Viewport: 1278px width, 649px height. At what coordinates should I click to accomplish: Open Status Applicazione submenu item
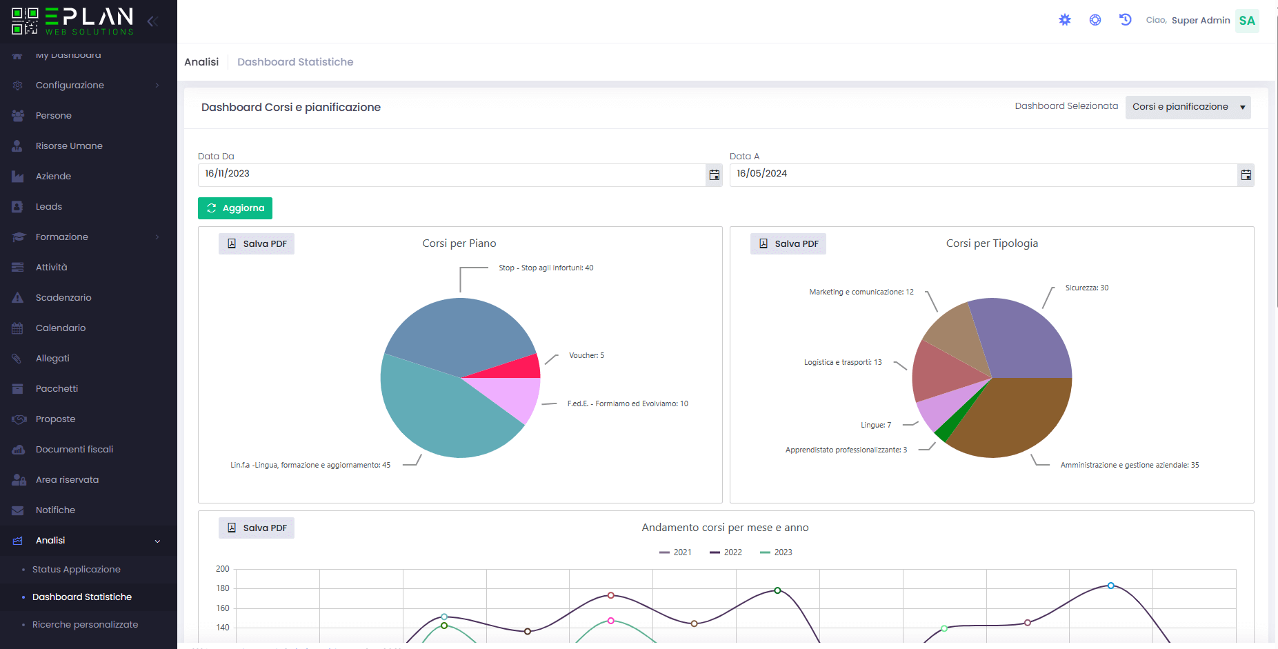click(77, 570)
